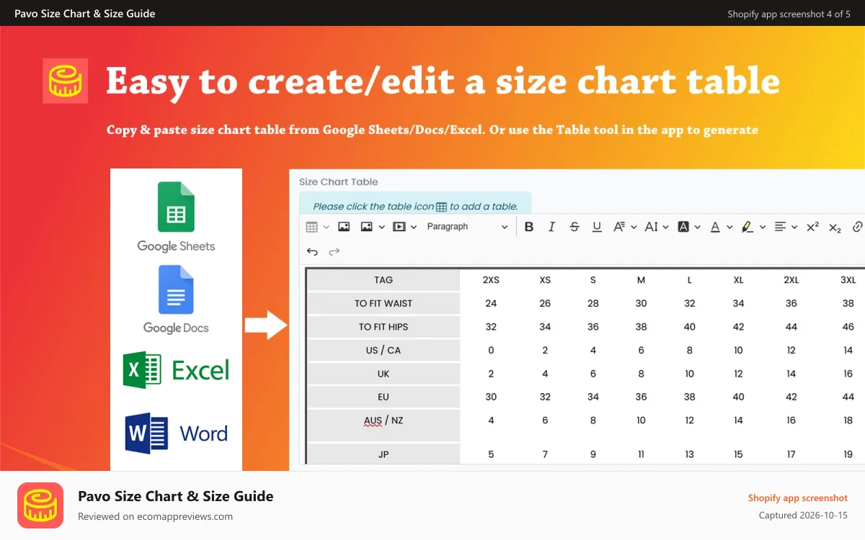This screenshot has height=540, width=865.
Task: Click the Google Sheets logo
Action: coord(177,217)
